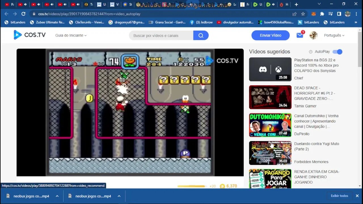Toggle the AutoPlay switch
The width and height of the screenshot is (363, 204).
(x=337, y=52)
